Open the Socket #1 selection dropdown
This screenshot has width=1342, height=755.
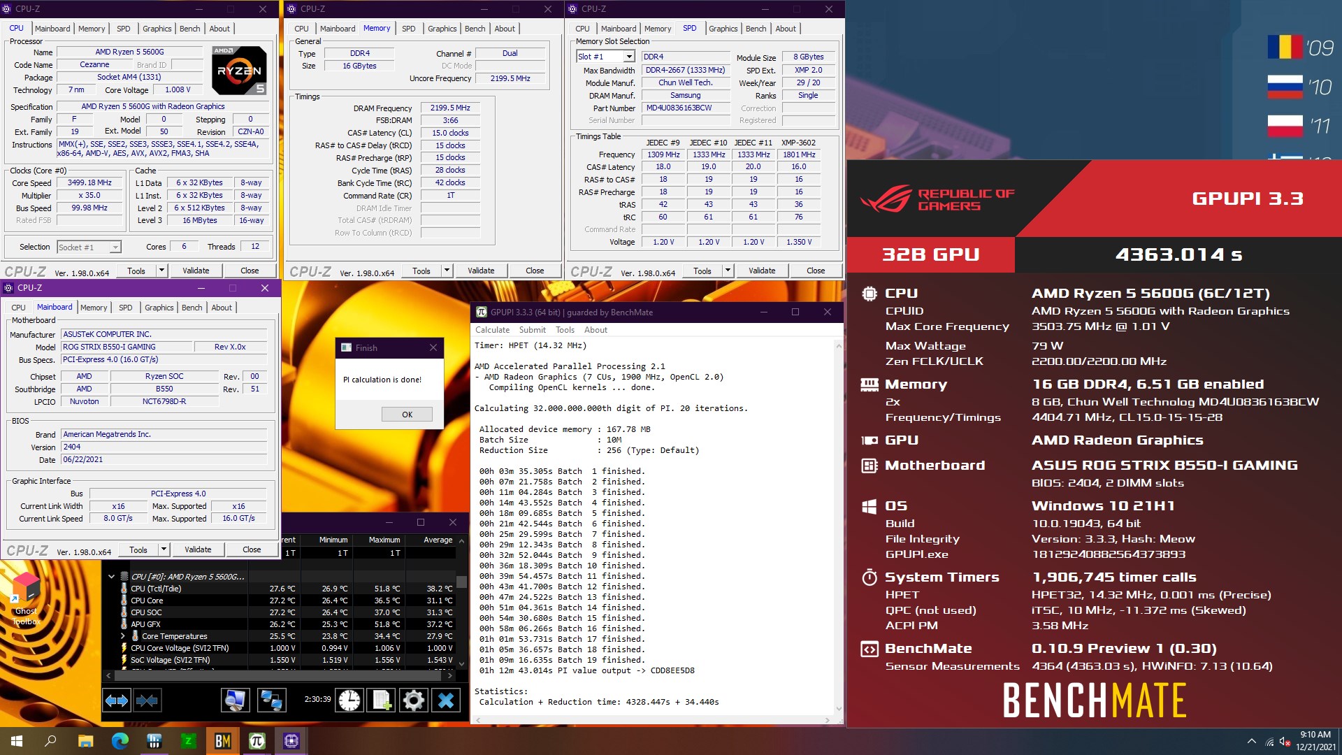tap(115, 247)
